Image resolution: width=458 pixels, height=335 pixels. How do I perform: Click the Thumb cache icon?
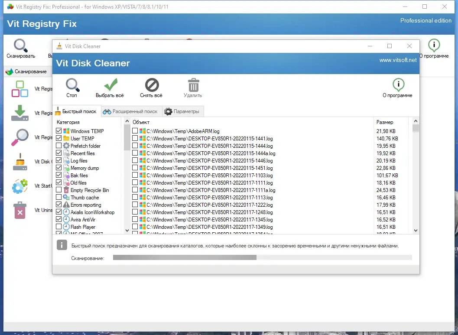66,198
